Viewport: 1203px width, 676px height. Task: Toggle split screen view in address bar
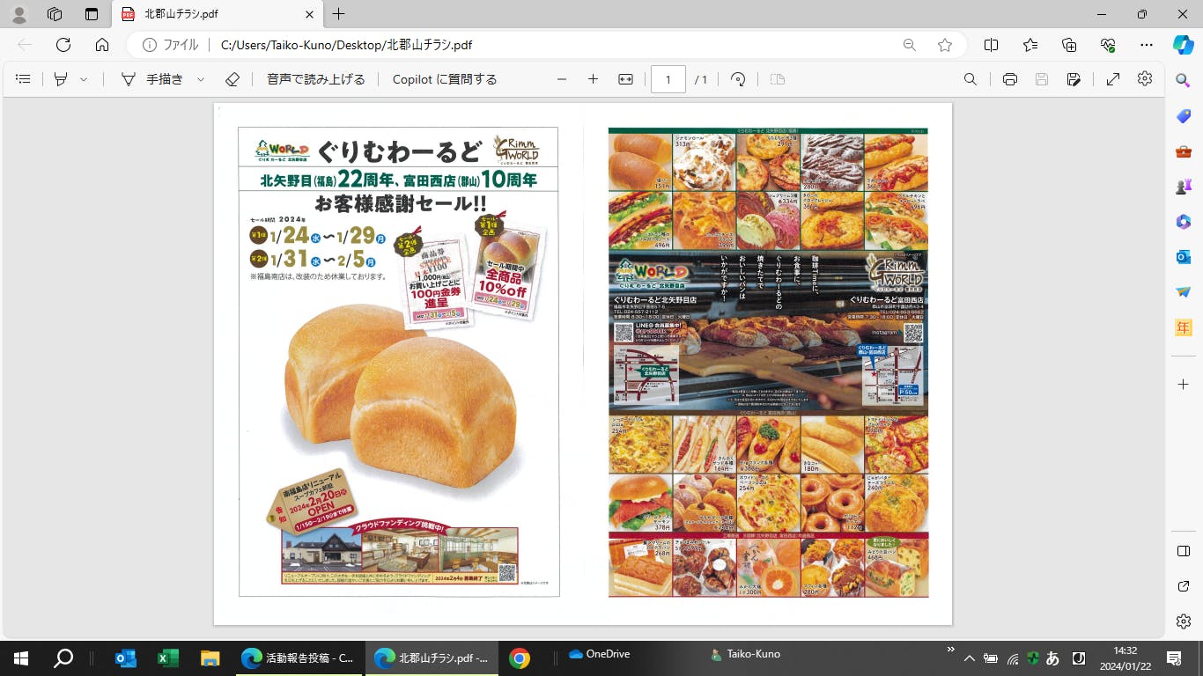point(991,45)
